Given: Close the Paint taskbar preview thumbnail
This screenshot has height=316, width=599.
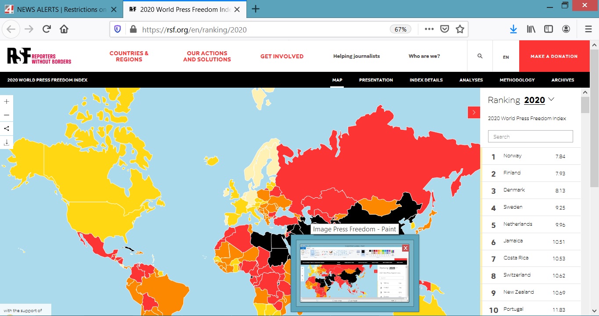Looking at the screenshot, I should 405,248.
